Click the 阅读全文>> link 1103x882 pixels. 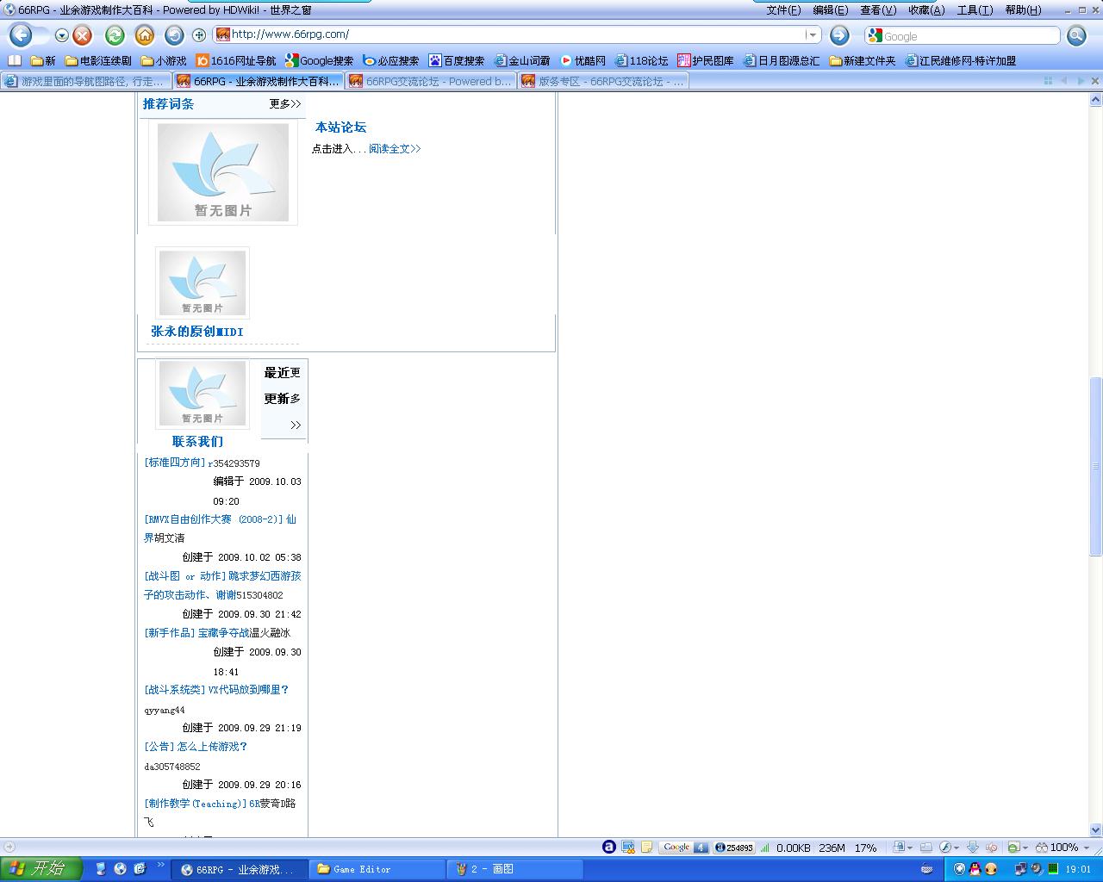coord(395,149)
